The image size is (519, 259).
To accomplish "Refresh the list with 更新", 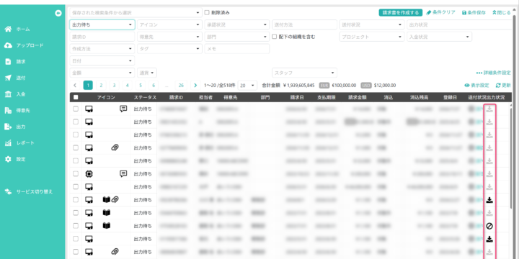I will tap(503, 85).
